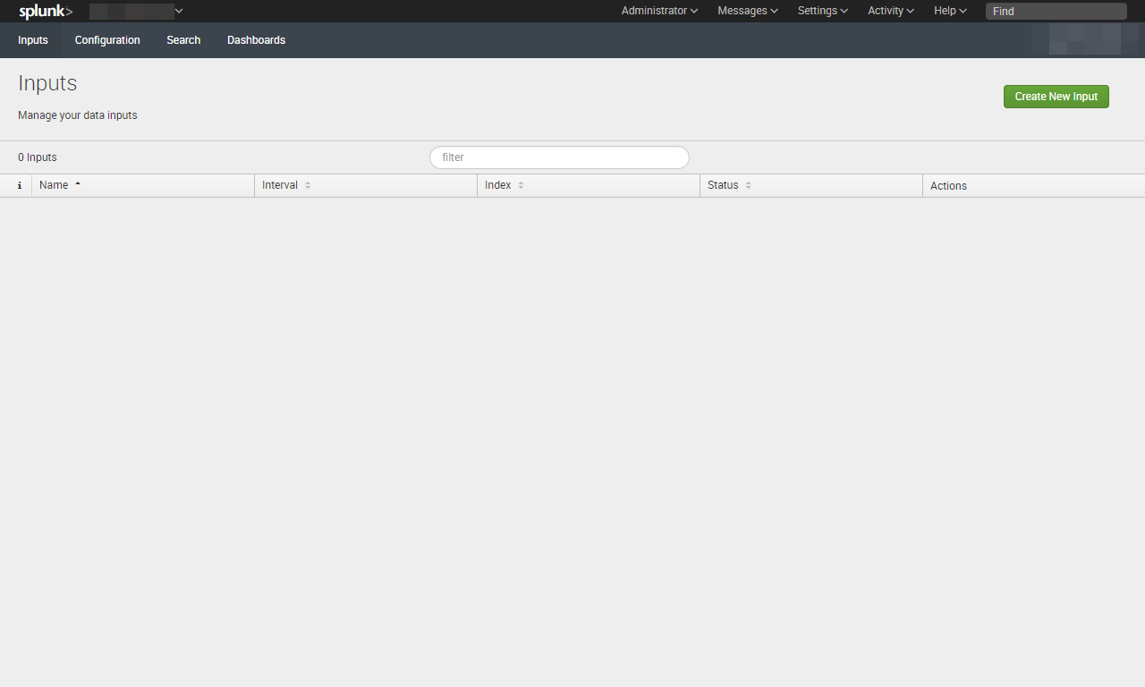This screenshot has height=687, width=1145.
Task: Switch to the Inputs tab
Action: click(x=33, y=40)
